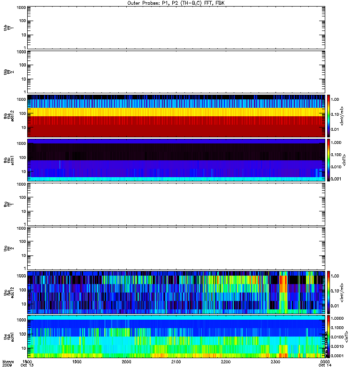Screen dimensions: 352x375
Task: Click the "Oct 14" date label
Action: (325, 365)
